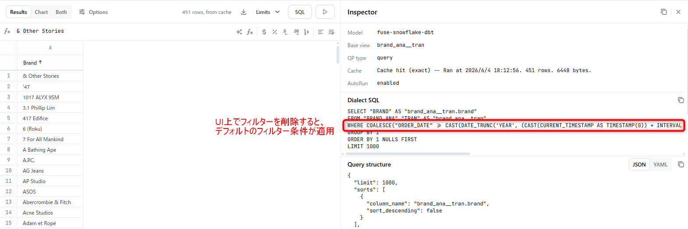Select the Adam et Ropé cell

tap(50, 223)
